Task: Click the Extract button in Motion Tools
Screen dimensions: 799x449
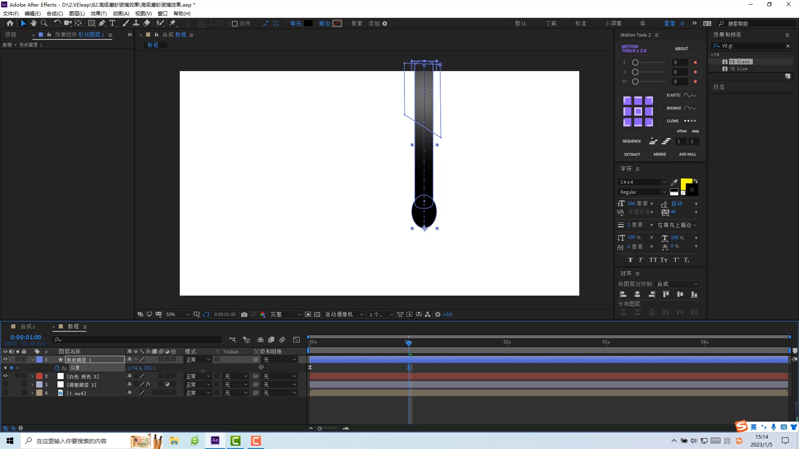Action: (x=632, y=154)
